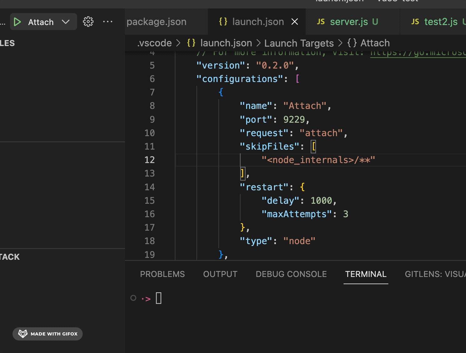Click the Launch Targets breadcrumb
466x353 pixels.
[x=299, y=43]
